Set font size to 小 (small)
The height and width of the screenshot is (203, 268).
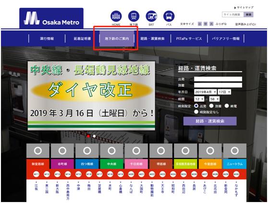200,24
